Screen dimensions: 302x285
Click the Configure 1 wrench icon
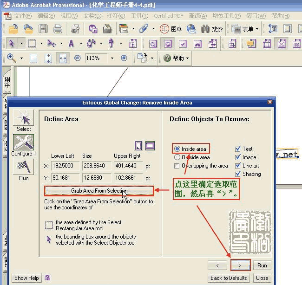pos(24,142)
